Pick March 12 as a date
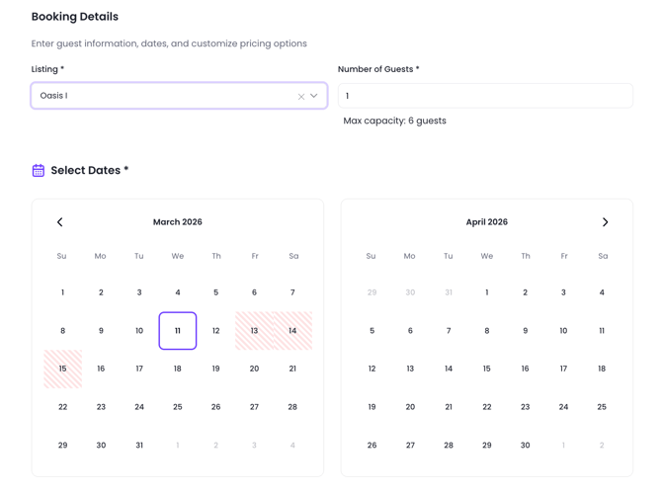The height and width of the screenshot is (495, 662). 216,331
